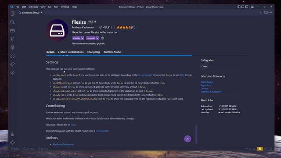Viewport: 281px width, 158px height.
Task: Switch to the Details tab
Action: (50, 52)
